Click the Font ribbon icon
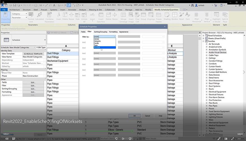The image size is (246, 141). 188,16
